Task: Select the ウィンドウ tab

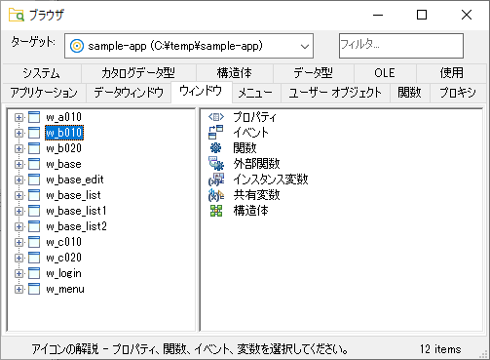Action: tap(202, 92)
